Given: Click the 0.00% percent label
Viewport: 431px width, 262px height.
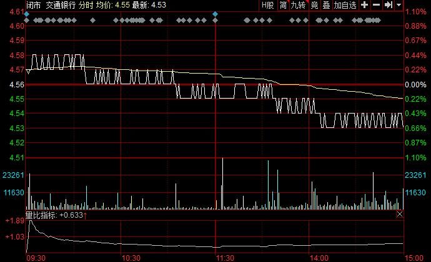Looking at the screenshot, I should (415, 85).
